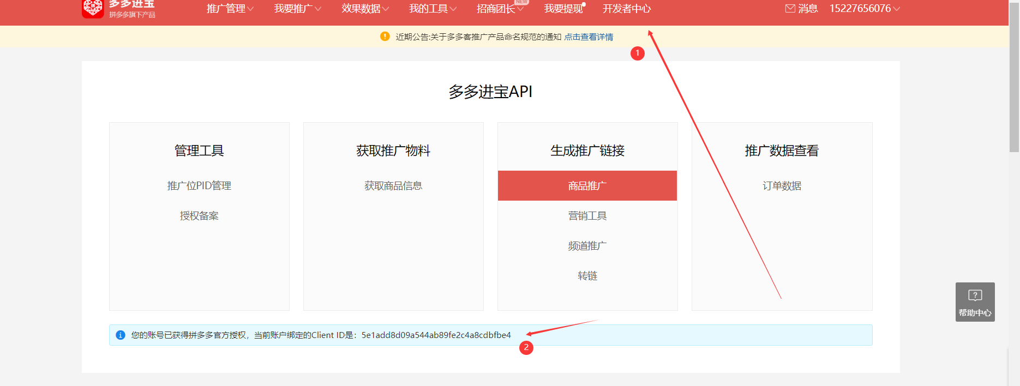Screen dimensions: 1020x386
Task: Click the 点击查看详情 announcement link
Action: click(589, 37)
